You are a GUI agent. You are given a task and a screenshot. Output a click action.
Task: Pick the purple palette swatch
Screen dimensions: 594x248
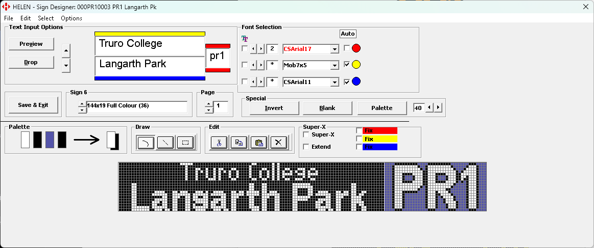pyautogui.click(x=50, y=140)
